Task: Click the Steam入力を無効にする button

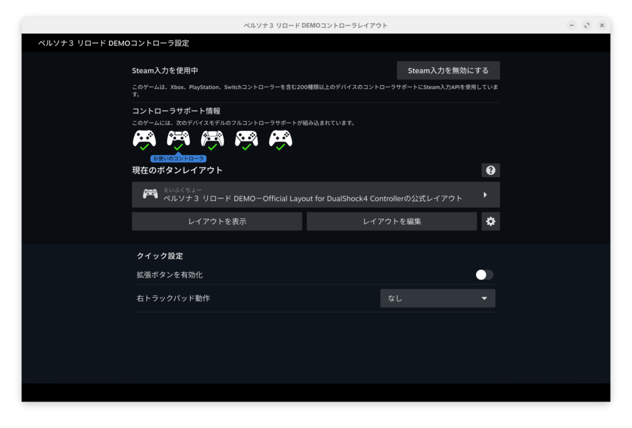Action: [448, 70]
